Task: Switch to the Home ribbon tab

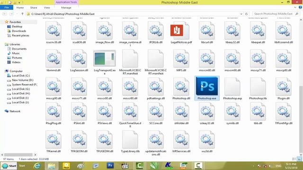Action: pyautogui.click(x=20, y=8)
